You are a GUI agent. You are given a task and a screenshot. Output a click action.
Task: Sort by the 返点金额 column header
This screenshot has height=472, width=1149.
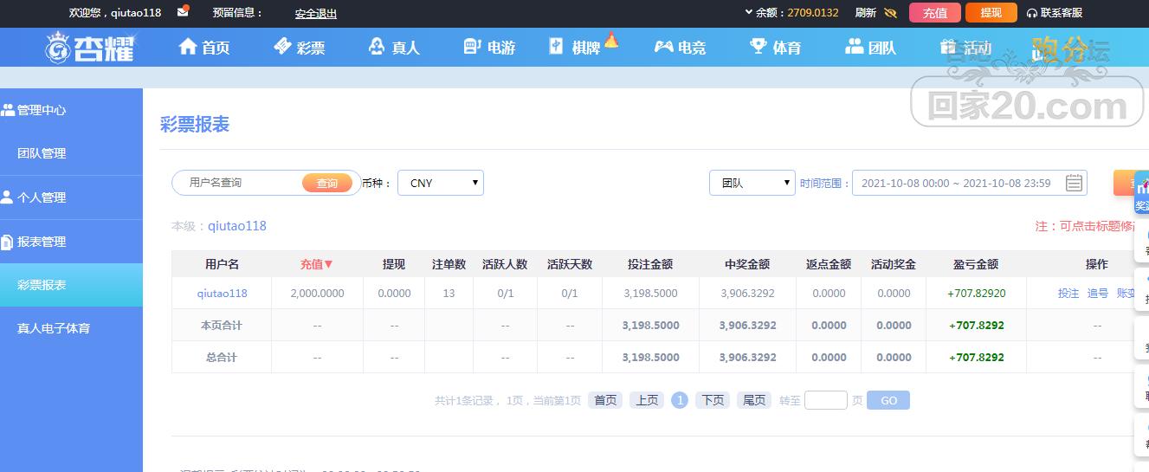click(x=829, y=264)
